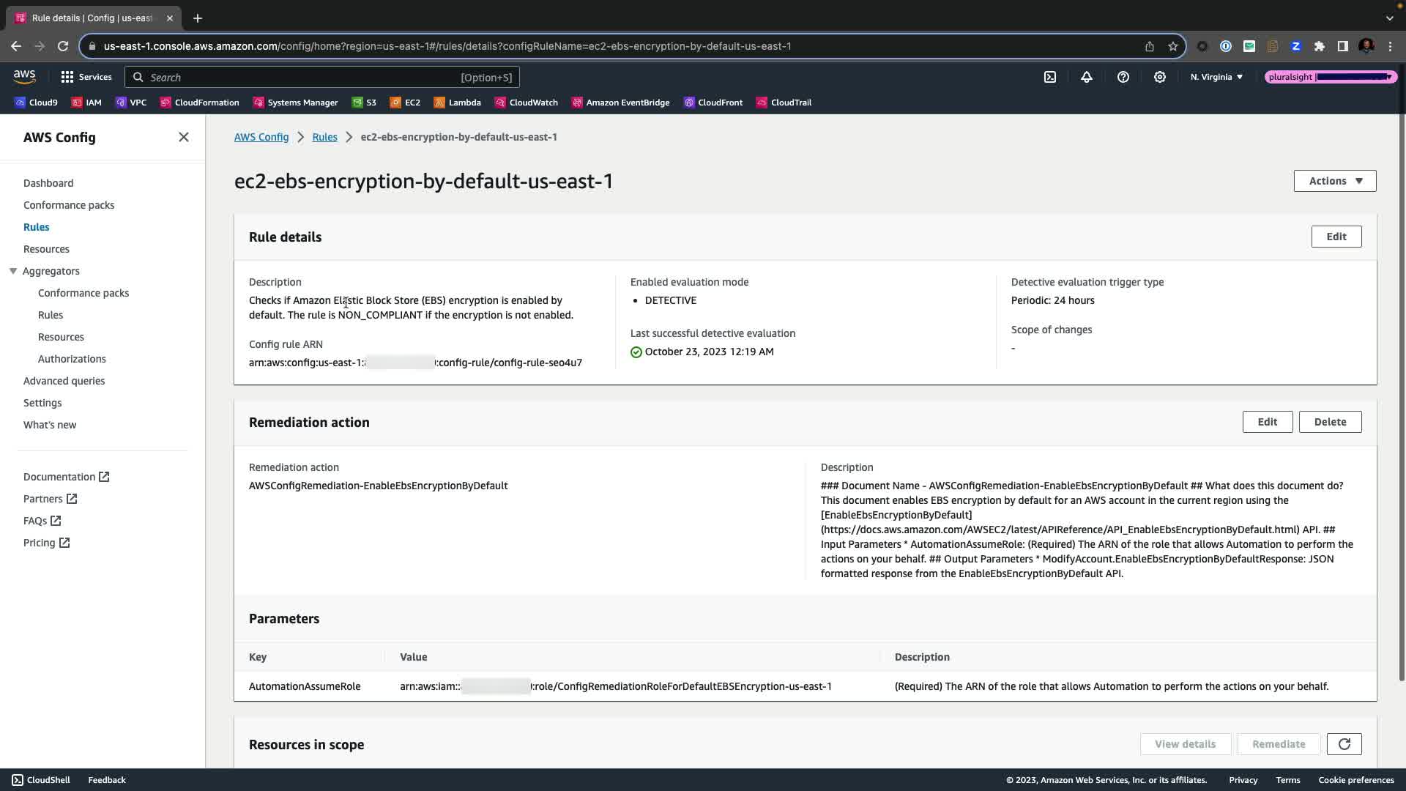Click Edit in Rule details

point(1336,237)
